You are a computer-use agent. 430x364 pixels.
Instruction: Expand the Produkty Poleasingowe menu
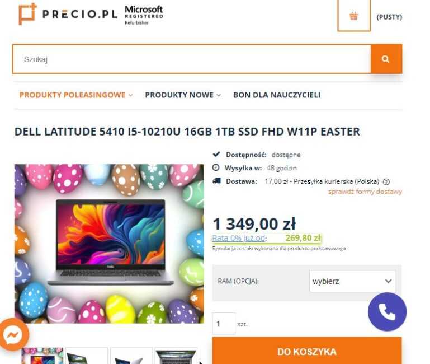tap(76, 95)
